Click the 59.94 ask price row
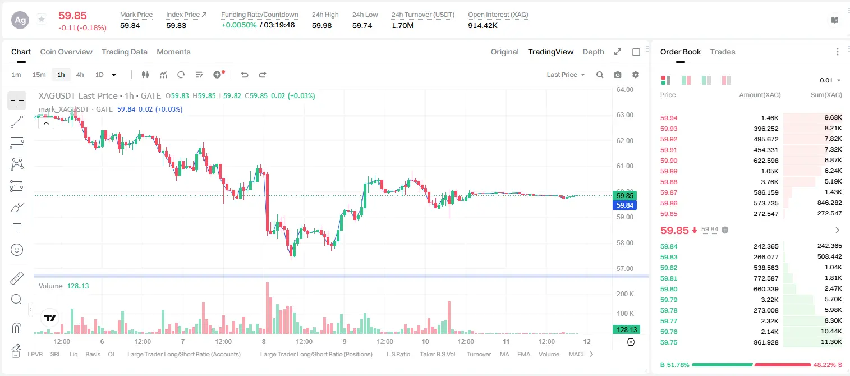Viewport: 850px width, 376px height. (751, 118)
